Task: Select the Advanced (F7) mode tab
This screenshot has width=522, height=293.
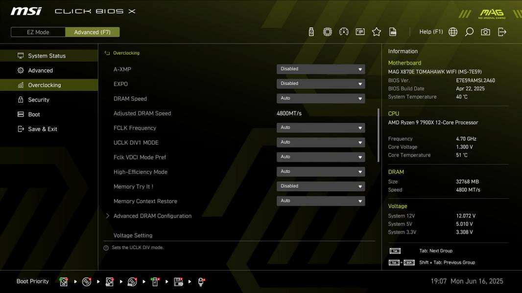Action: pyautogui.click(x=92, y=32)
